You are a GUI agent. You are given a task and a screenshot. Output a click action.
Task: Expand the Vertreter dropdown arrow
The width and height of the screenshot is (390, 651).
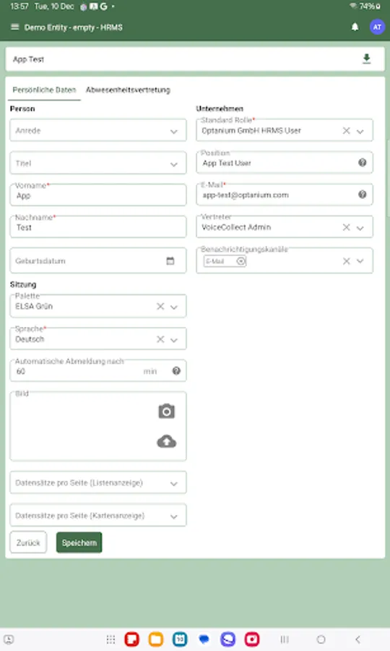pyautogui.click(x=360, y=228)
